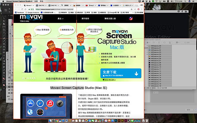Open Photoshop from the Dock

116,121
